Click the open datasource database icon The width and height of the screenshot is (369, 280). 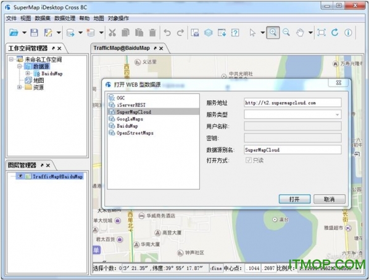70,33
